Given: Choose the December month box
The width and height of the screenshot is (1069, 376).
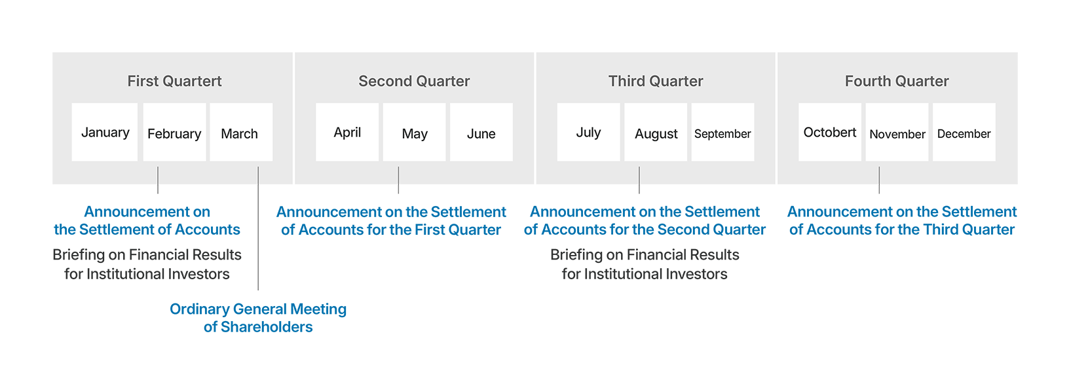Looking at the screenshot, I should (964, 132).
